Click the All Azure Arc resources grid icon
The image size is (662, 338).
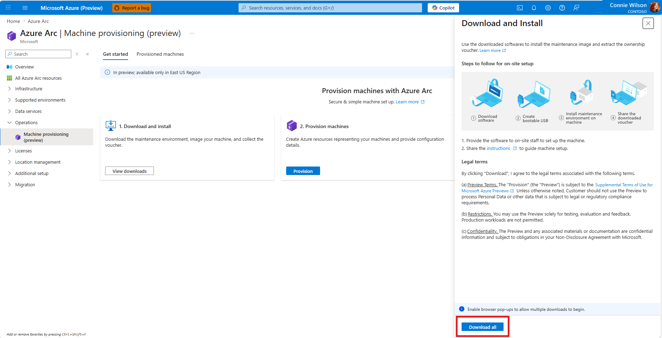(10, 78)
